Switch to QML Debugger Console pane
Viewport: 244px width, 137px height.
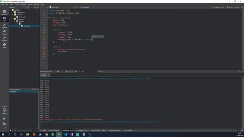98,130
